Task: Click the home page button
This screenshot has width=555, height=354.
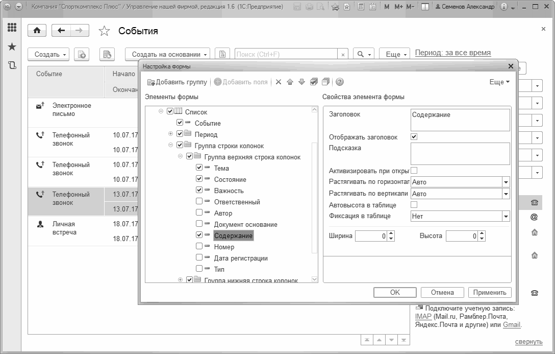Action: point(37,31)
